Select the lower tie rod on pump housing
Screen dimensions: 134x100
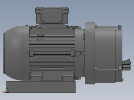click(108, 70)
